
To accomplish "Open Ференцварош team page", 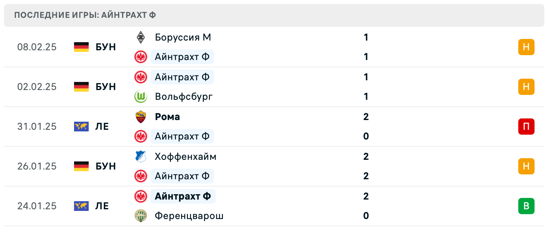I will (x=189, y=216).
